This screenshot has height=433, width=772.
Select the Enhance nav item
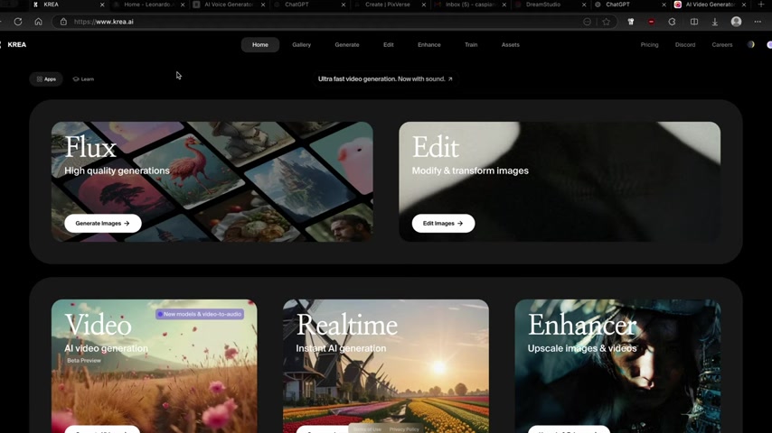[428, 44]
